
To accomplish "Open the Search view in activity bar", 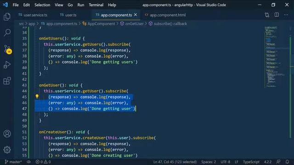I will tap(7, 33).
